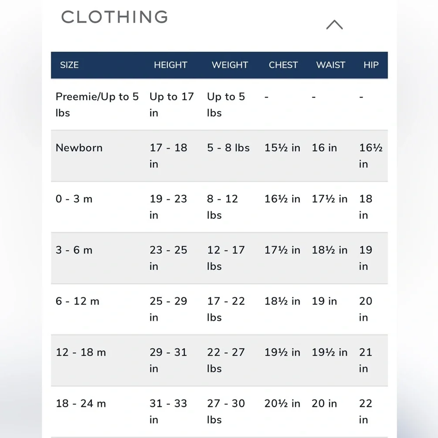Select the HIP column header

(371, 65)
